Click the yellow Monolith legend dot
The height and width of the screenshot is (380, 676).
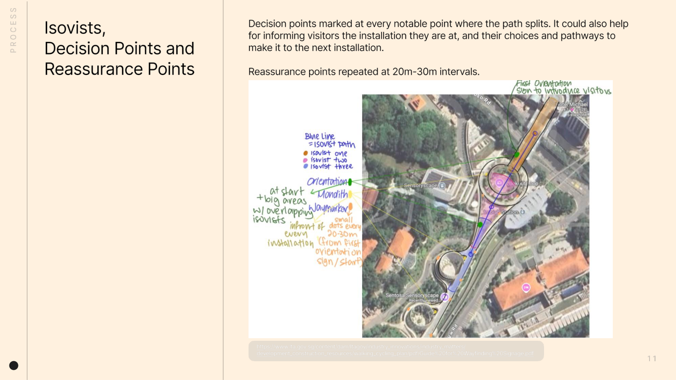350,194
